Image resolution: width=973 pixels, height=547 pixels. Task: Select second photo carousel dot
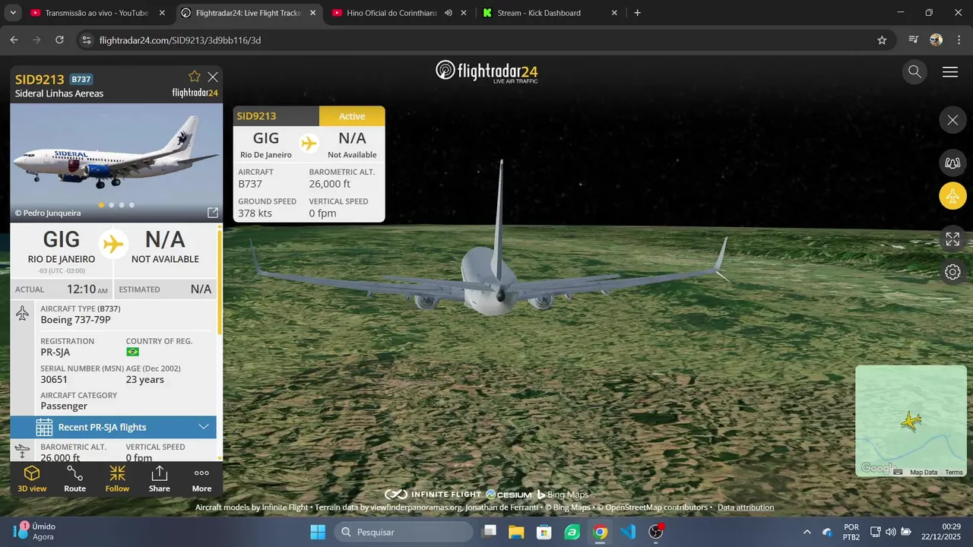click(x=112, y=205)
